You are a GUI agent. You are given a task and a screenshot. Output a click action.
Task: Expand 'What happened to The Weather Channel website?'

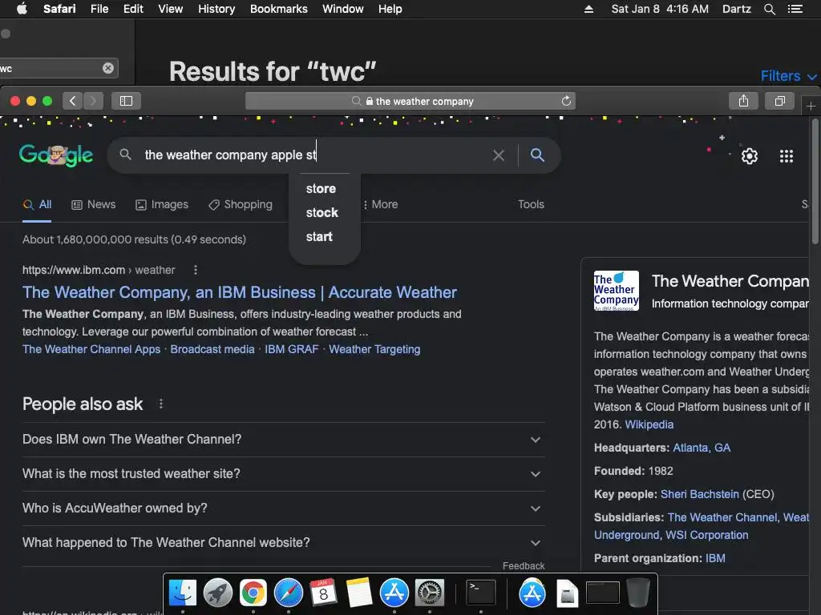pyautogui.click(x=283, y=543)
